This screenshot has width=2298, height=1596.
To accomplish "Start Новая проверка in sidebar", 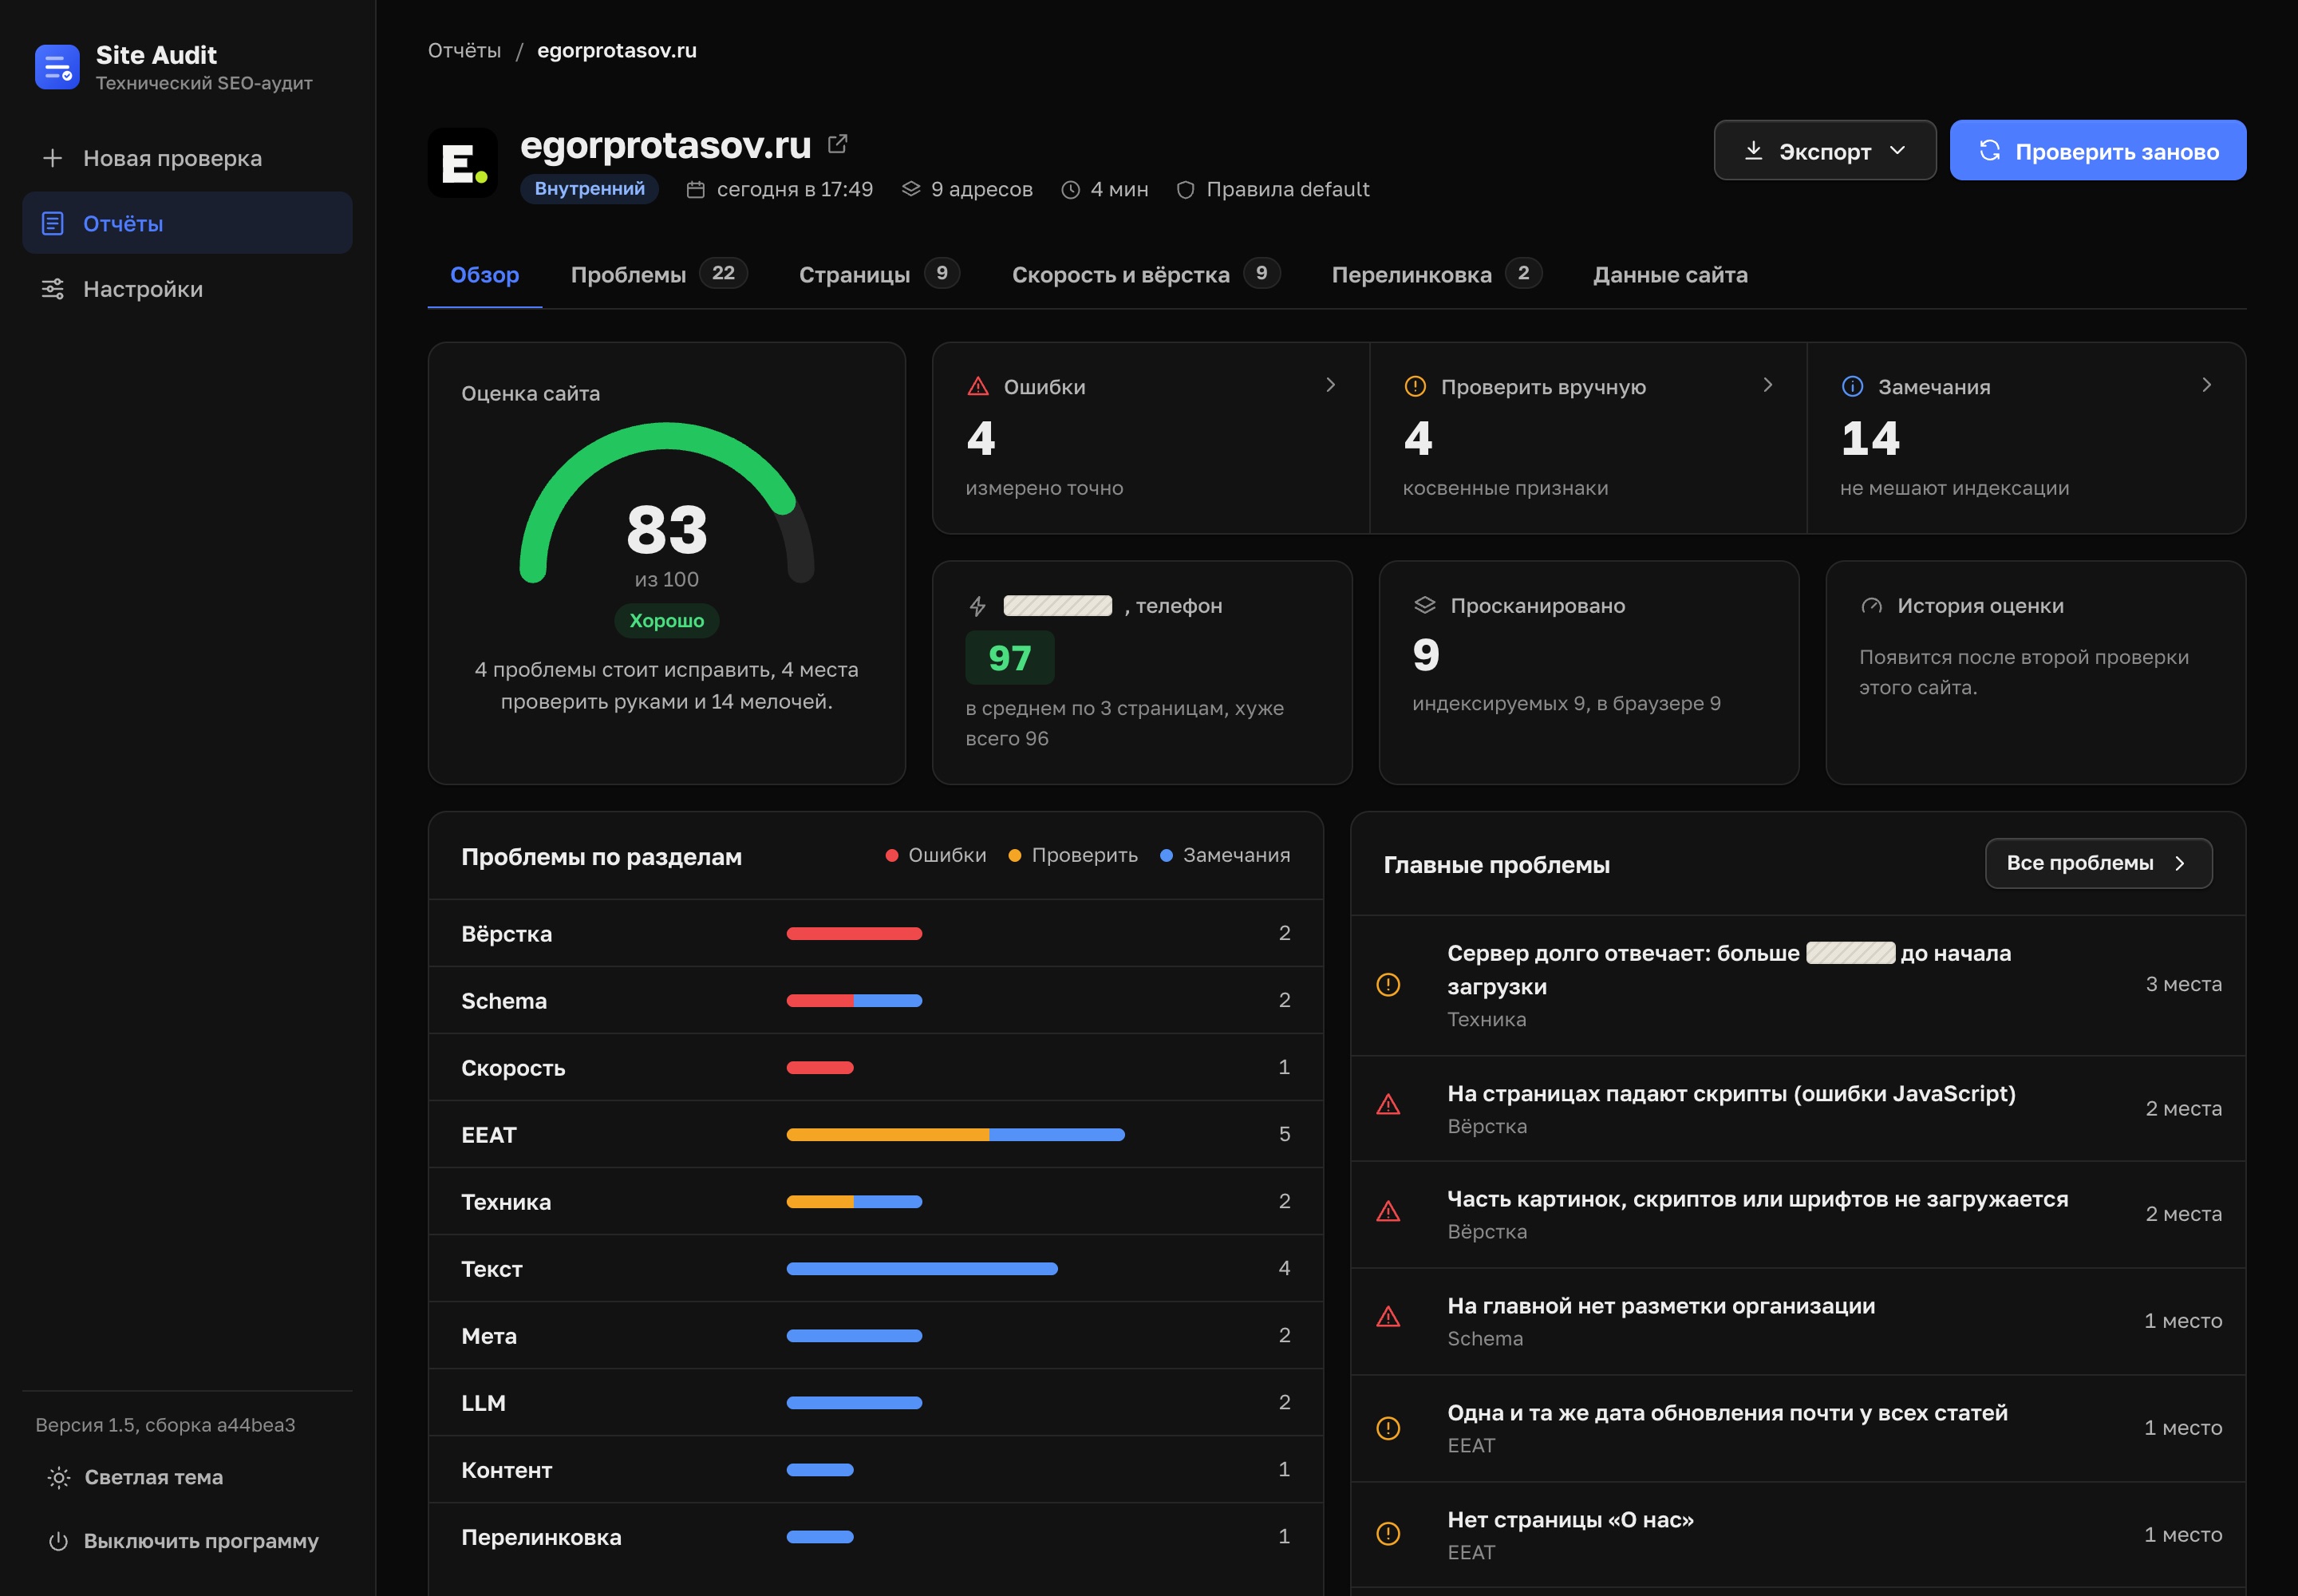I will (x=187, y=158).
